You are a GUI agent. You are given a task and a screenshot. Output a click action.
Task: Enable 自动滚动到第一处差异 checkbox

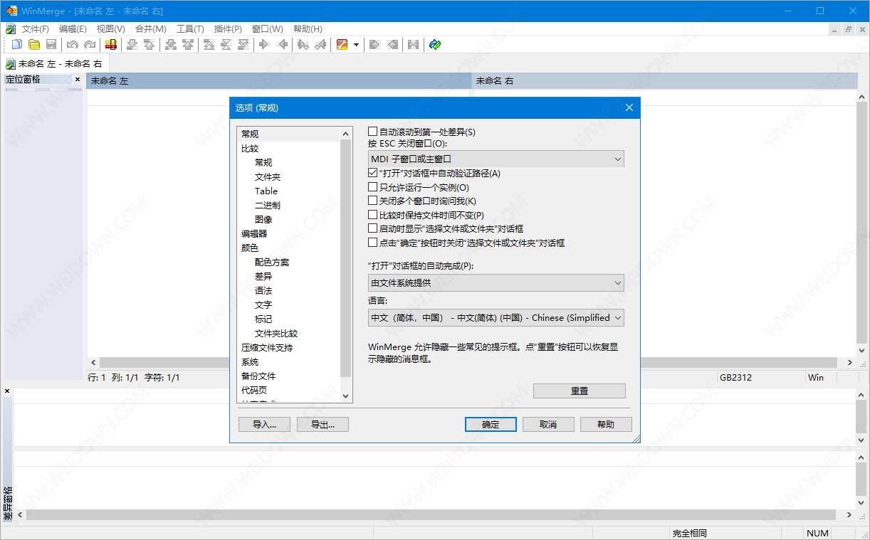tap(372, 132)
